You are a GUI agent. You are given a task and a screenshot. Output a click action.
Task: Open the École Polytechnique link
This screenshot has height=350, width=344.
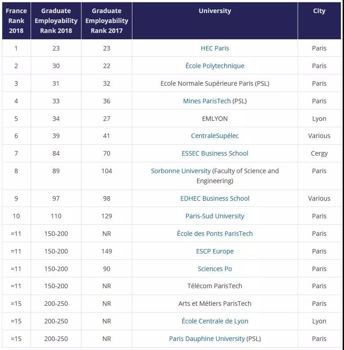click(x=215, y=66)
